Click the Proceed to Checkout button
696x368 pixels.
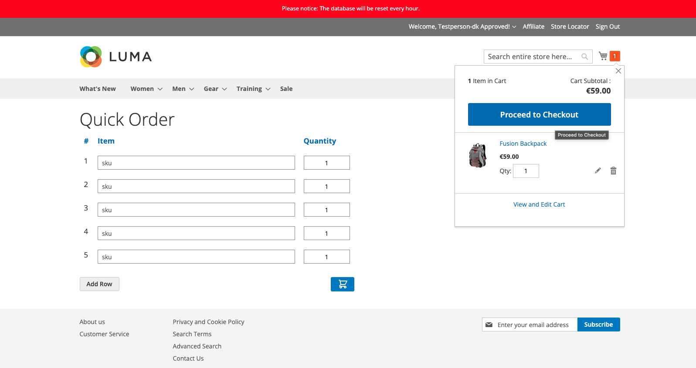point(539,114)
